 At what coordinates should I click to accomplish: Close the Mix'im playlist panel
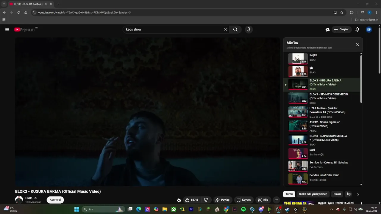357,45
